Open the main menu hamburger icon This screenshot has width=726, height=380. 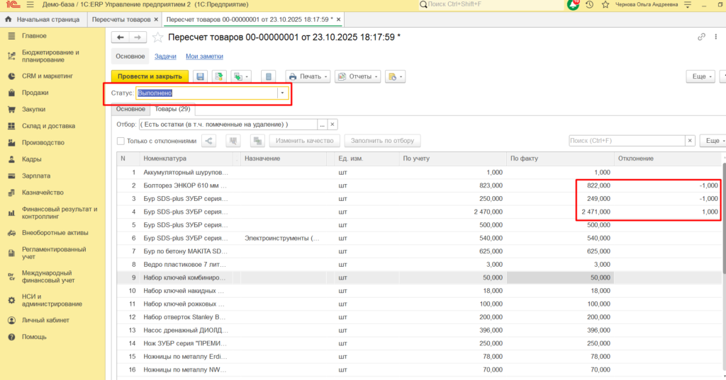tap(30, 5)
